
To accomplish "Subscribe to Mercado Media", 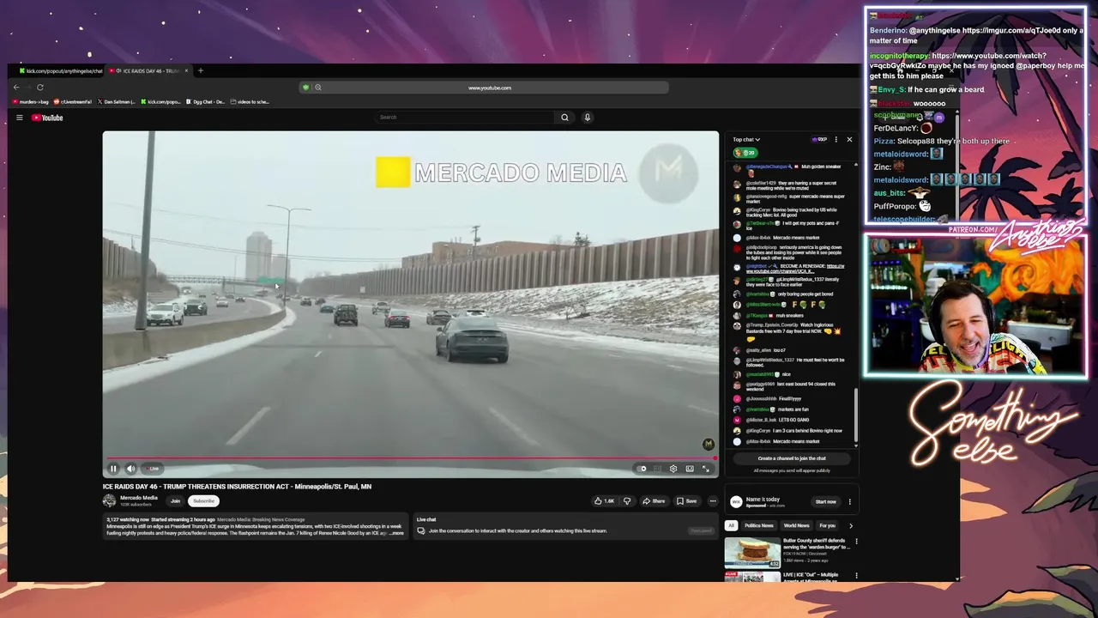I will point(204,500).
